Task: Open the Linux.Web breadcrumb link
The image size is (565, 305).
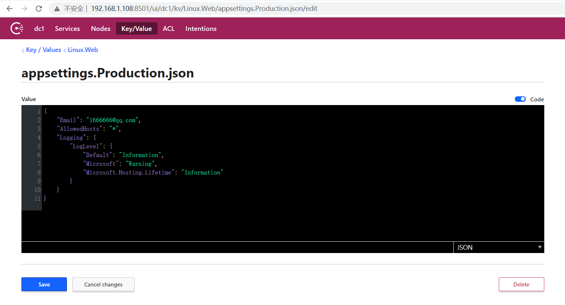Action: 83,50
